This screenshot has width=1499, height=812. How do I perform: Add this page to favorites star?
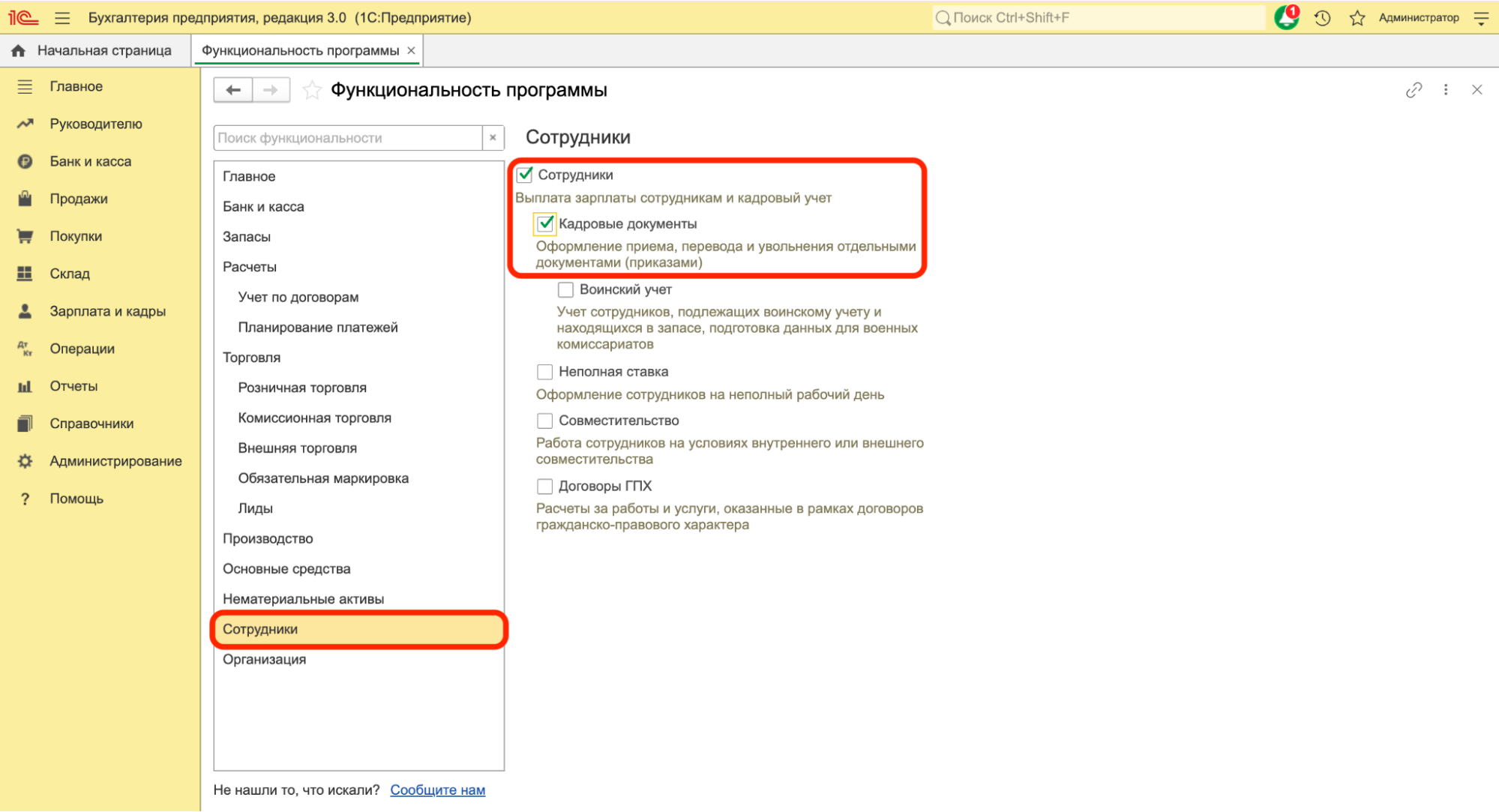(x=312, y=91)
